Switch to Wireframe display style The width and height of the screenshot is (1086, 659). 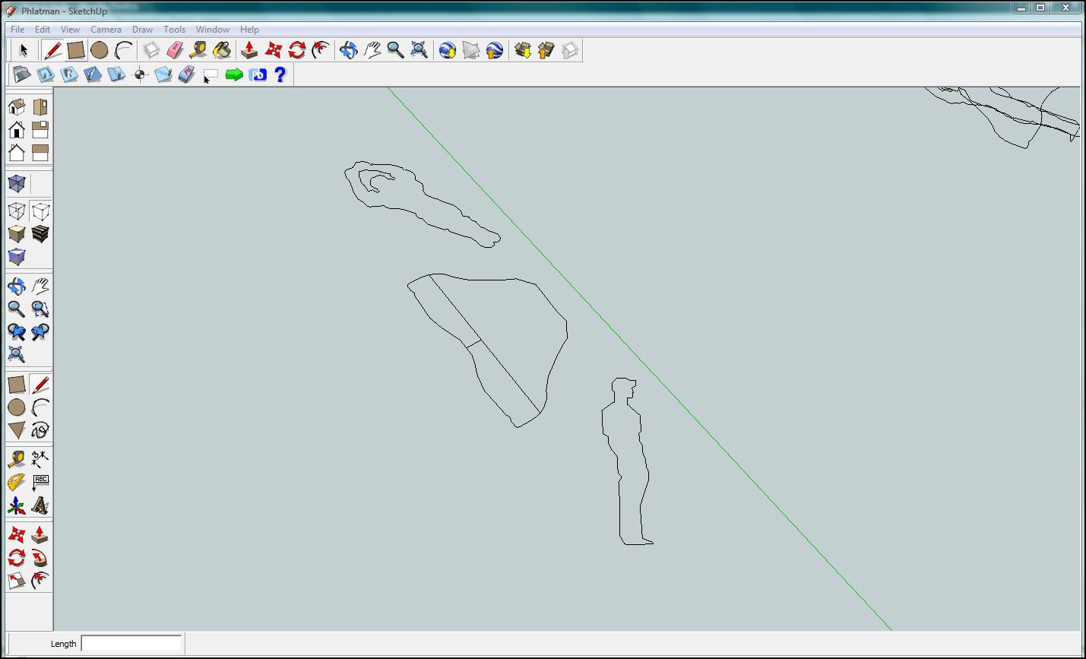tap(16, 211)
